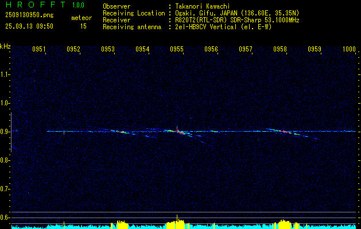This screenshot has height=229, width=361.
Task: Click the 0958 time marker
Action: coord(280,49)
